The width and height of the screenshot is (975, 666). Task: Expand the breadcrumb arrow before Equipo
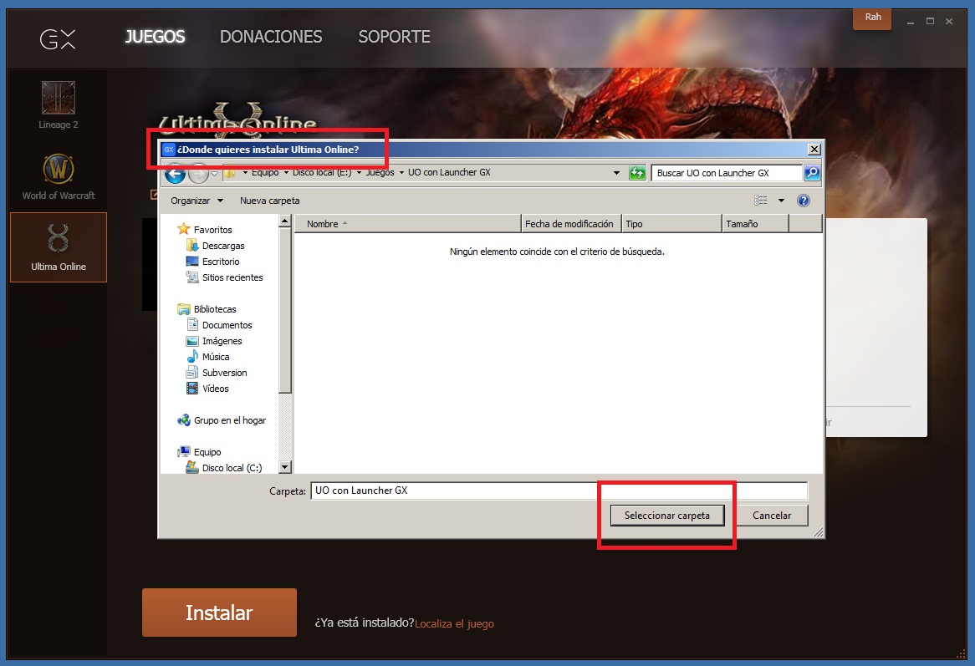pos(245,173)
